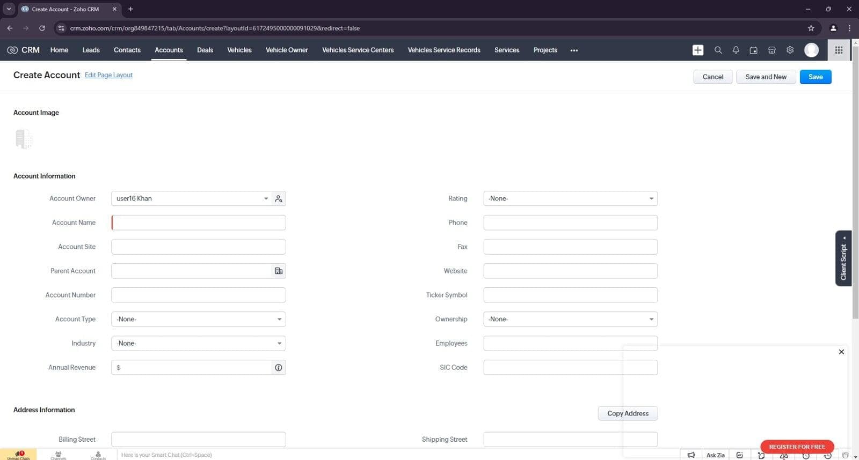Image resolution: width=859 pixels, height=460 pixels.
Task: Expand the Account Type dropdown
Action: tap(198, 319)
